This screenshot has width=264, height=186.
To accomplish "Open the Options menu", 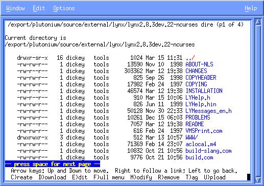I will (64, 8).
